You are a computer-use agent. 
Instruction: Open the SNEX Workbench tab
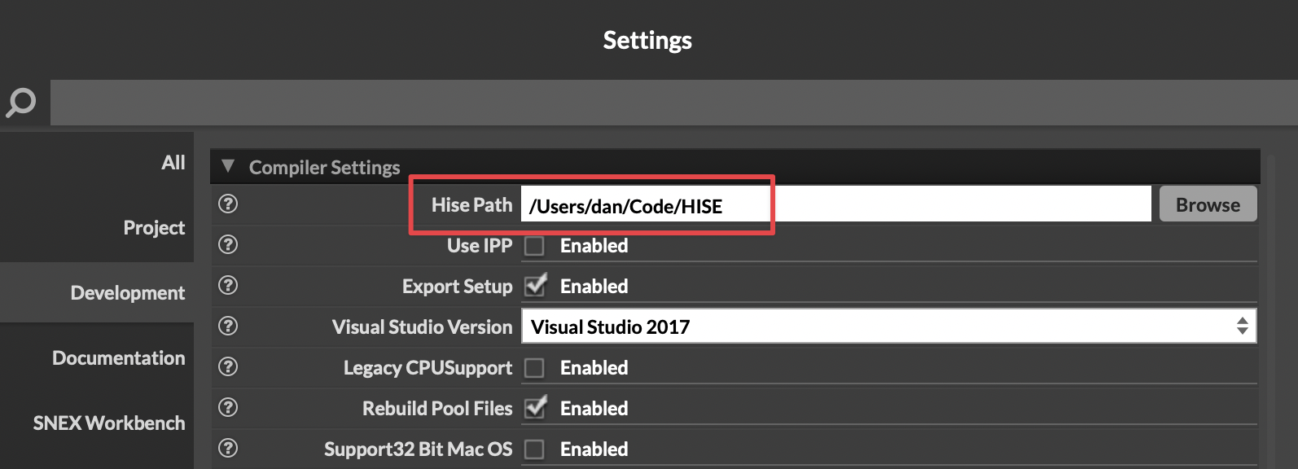click(x=109, y=423)
